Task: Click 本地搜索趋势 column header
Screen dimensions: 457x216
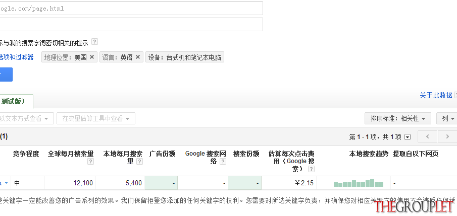Action: click(369, 154)
